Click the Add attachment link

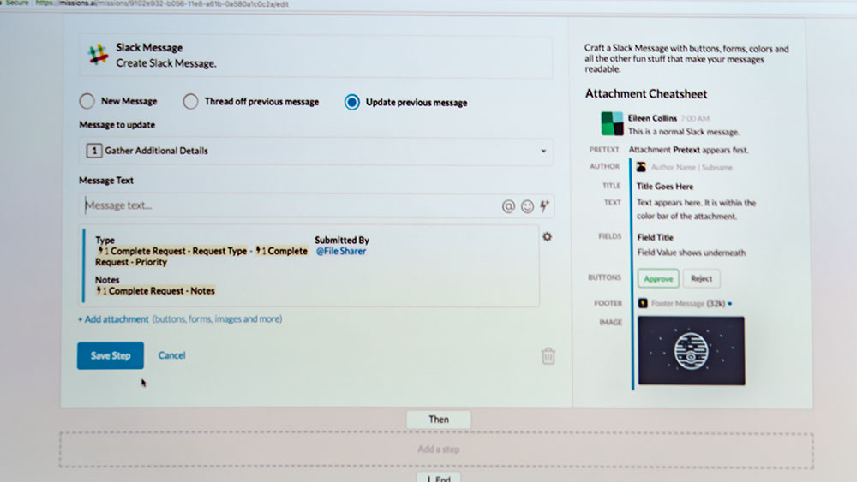tap(115, 319)
